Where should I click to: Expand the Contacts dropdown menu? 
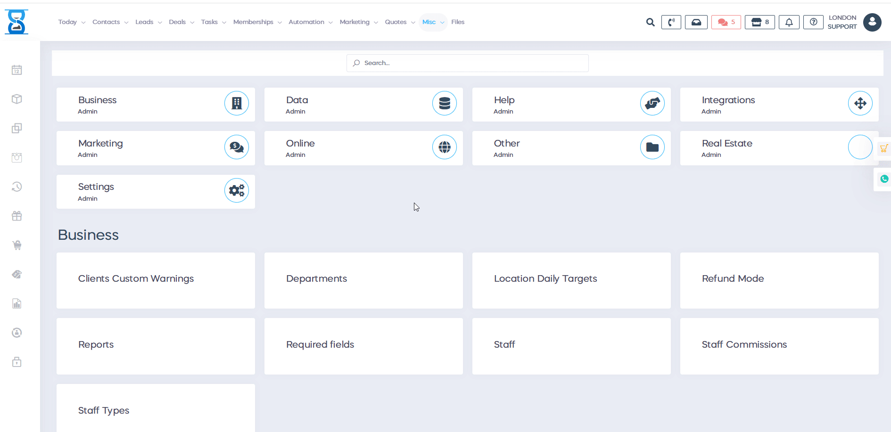110,22
